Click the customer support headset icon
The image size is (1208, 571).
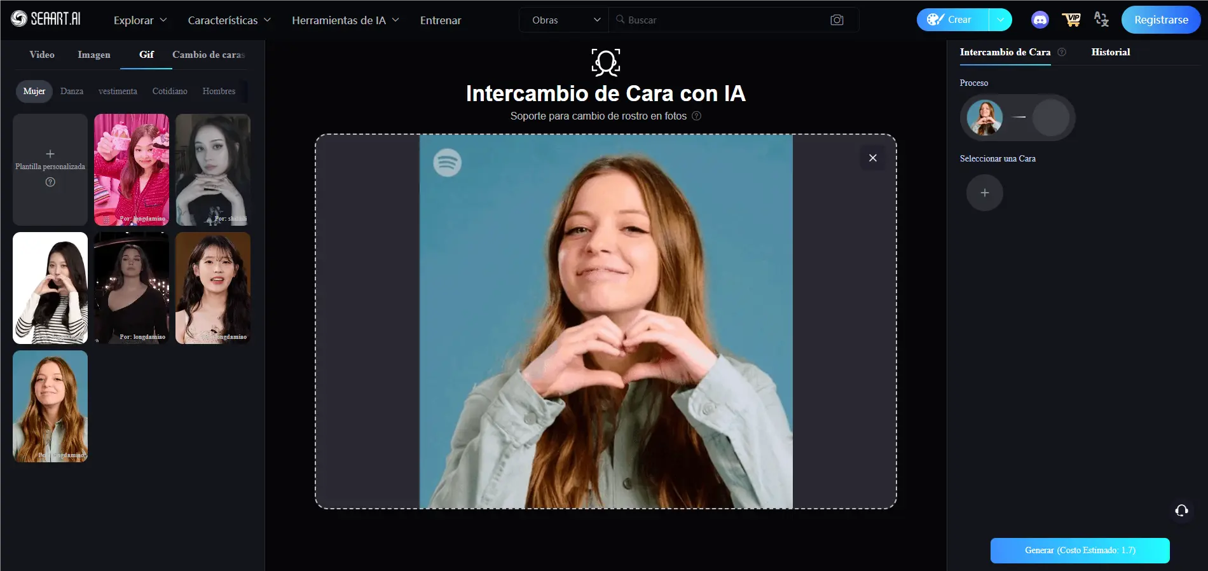1181,510
